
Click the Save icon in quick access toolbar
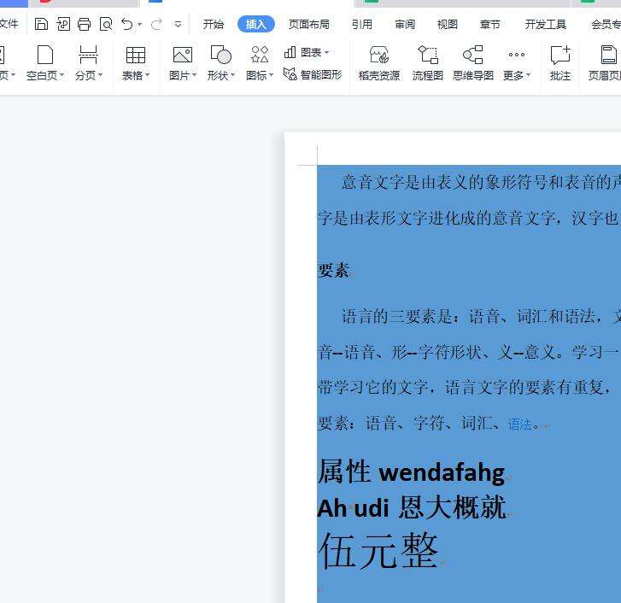coord(41,24)
